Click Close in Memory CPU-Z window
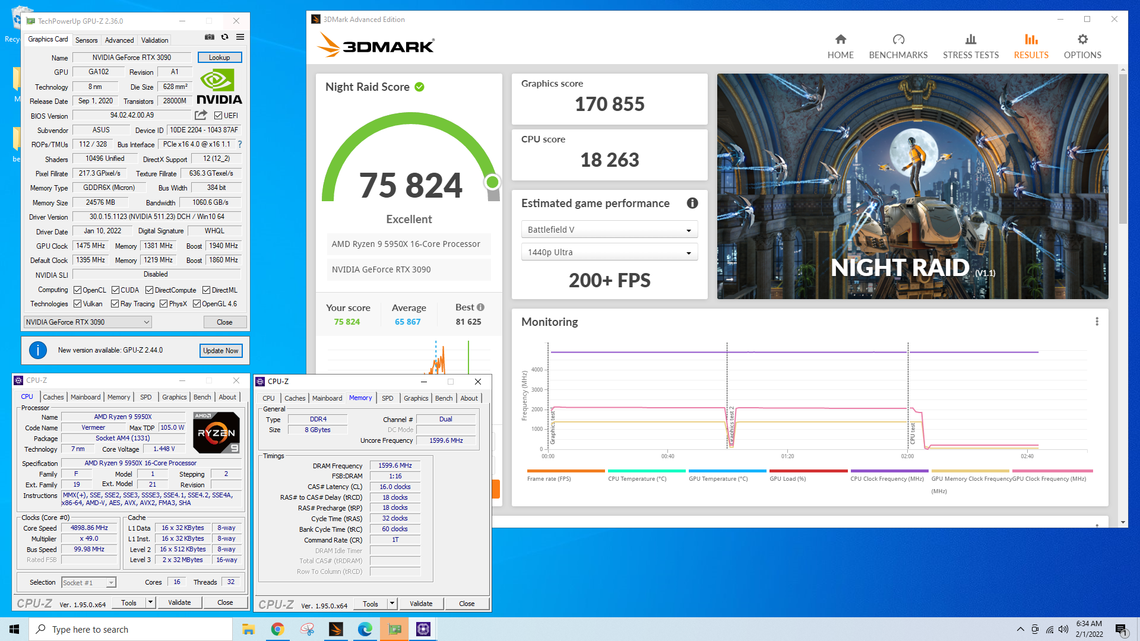This screenshot has height=641, width=1140. pos(467,604)
